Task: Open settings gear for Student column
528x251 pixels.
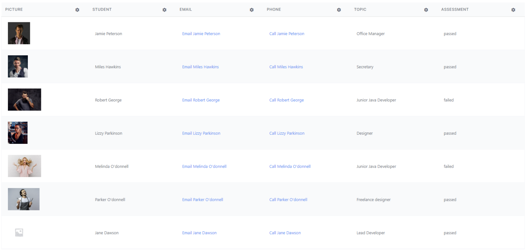Action: pos(164,10)
